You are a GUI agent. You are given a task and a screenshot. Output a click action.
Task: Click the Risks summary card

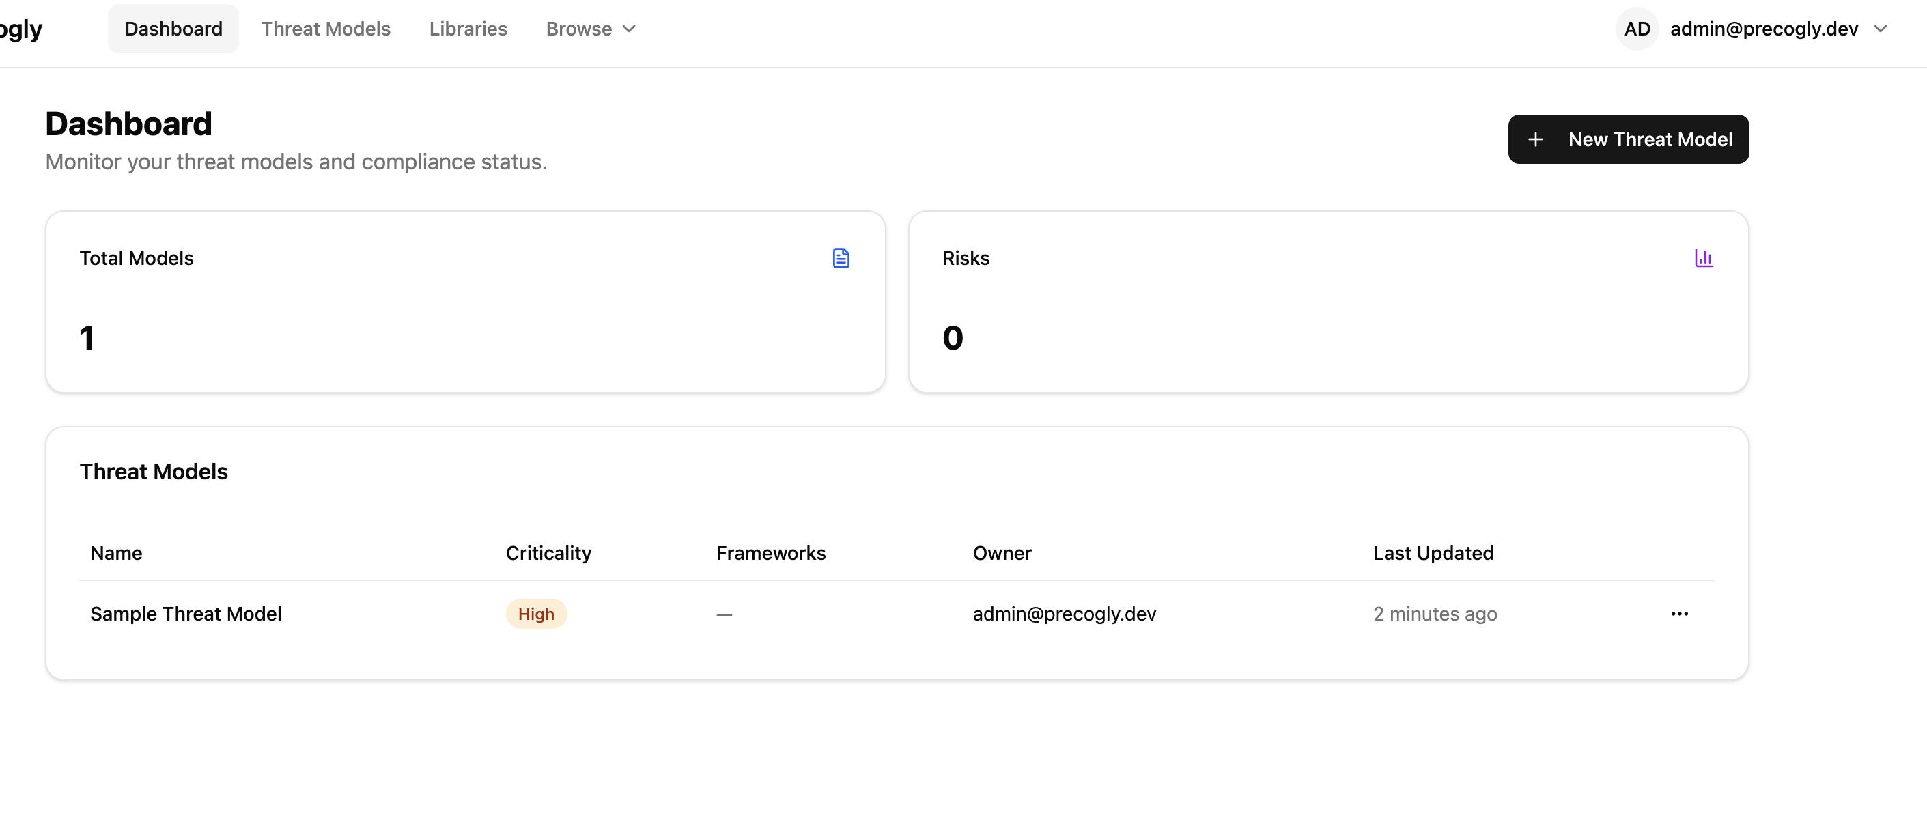tap(1328, 302)
